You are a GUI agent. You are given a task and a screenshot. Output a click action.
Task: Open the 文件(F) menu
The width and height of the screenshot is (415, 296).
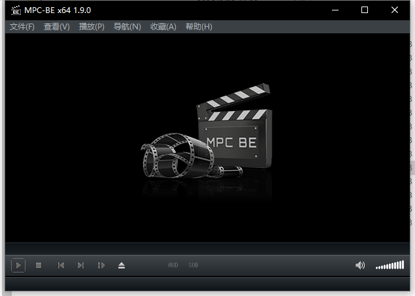click(22, 27)
